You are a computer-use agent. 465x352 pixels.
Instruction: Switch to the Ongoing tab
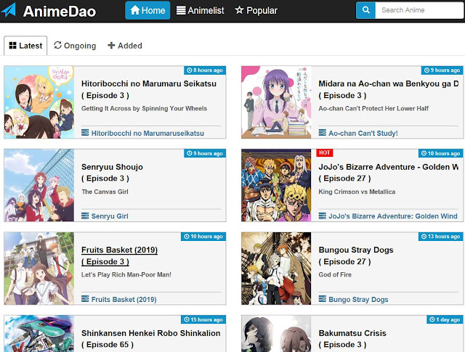75,46
